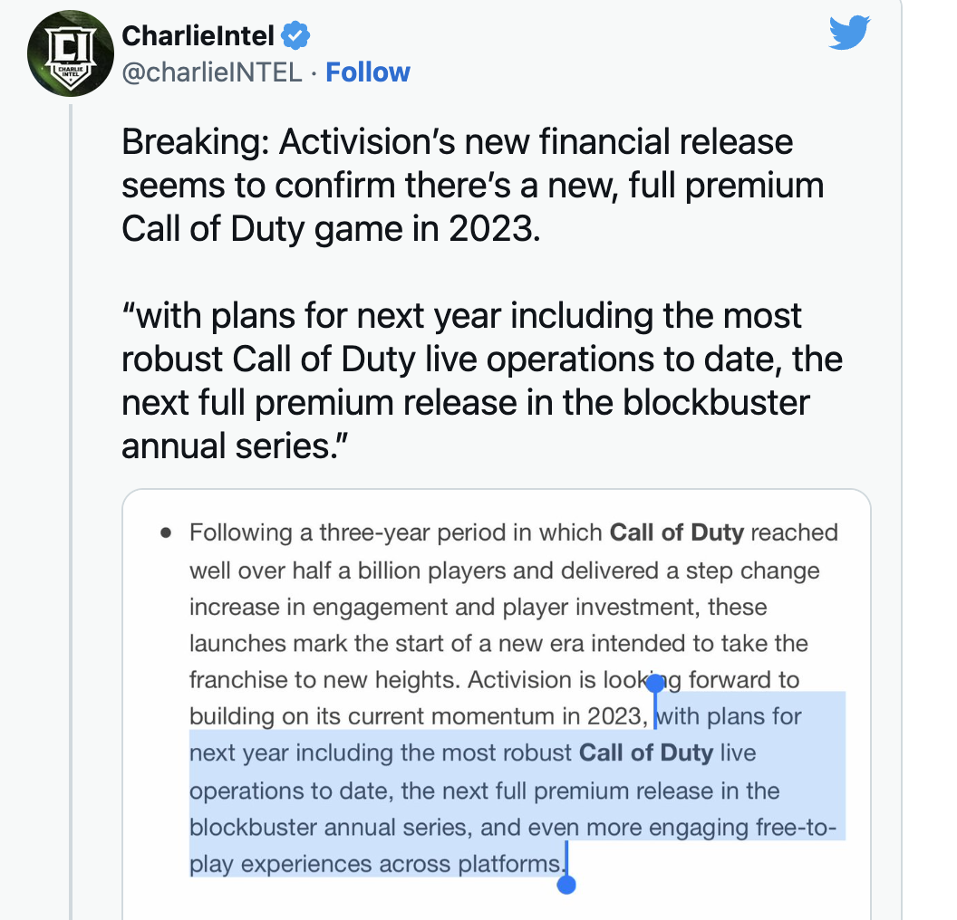The height and width of the screenshot is (920, 957).
Task: Click the CharlieIntel display name
Action: [198, 36]
